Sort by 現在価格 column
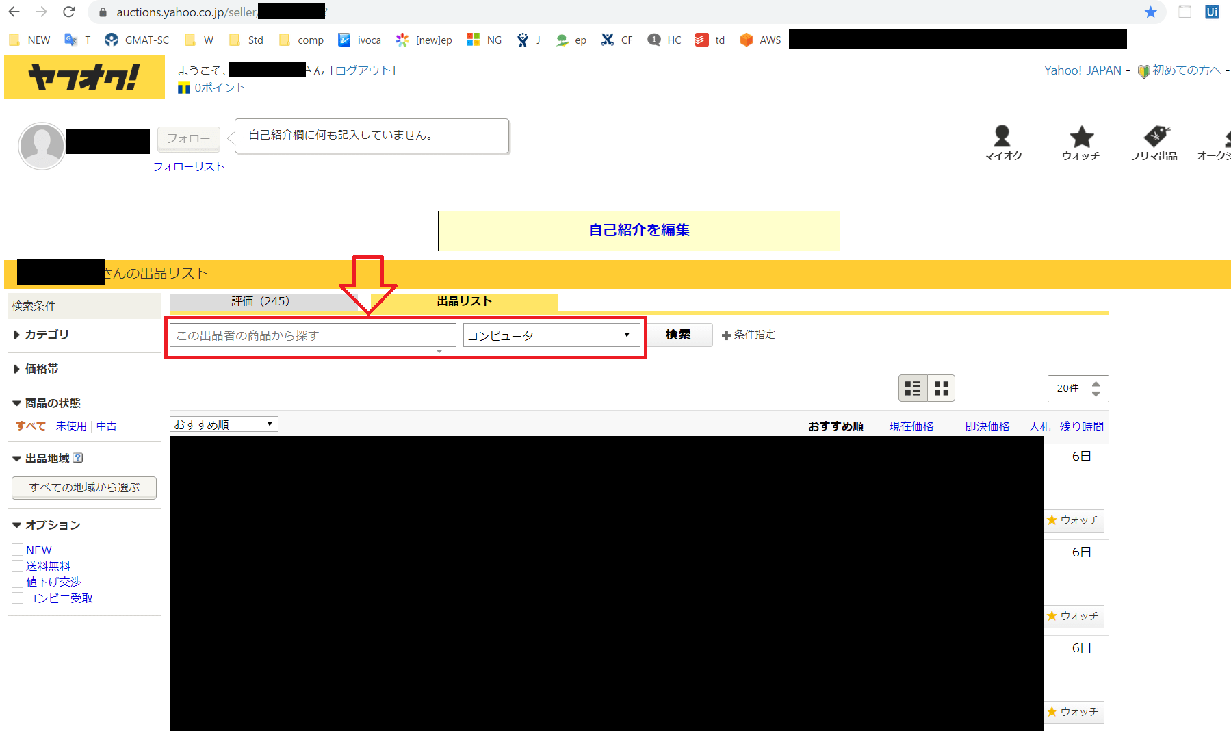 pos(911,426)
